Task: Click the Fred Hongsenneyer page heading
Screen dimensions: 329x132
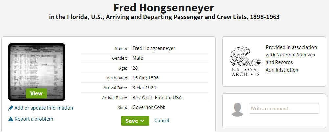Action: point(164,8)
